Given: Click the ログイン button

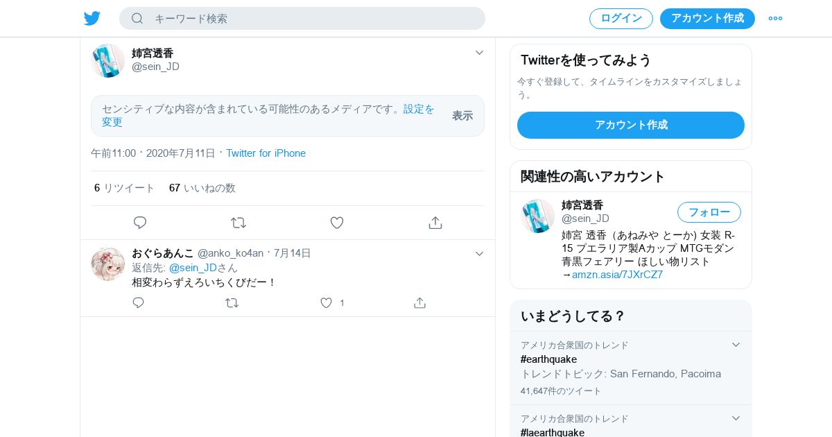Looking at the screenshot, I should pyautogui.click(x=621, y=19).
